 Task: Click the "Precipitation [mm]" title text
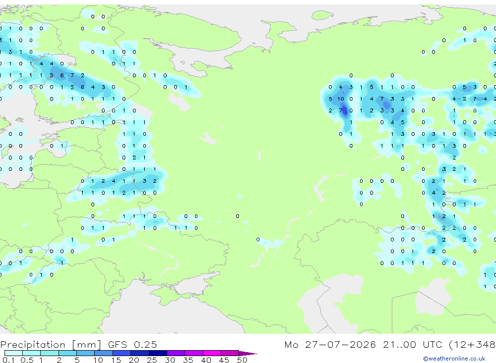pos(51,345)
